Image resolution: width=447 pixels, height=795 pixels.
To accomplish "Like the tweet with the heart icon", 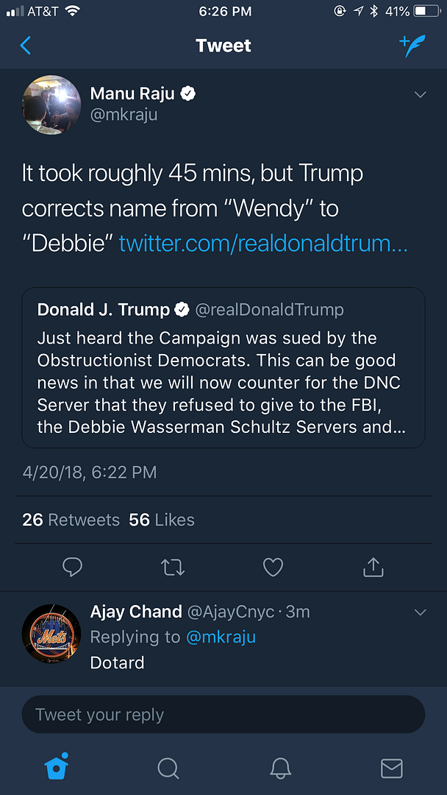I will (273, 567).
